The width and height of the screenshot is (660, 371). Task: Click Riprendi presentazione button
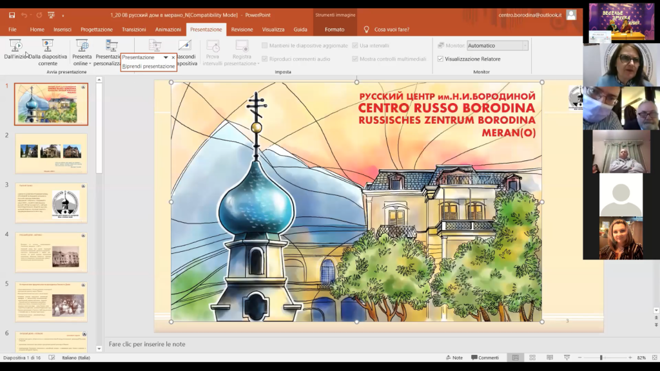coord(148,66)
